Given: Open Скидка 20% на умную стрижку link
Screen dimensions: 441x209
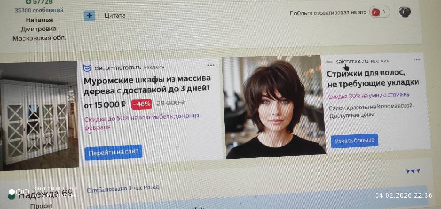Looking at the screenshot, I should point(369,95).
